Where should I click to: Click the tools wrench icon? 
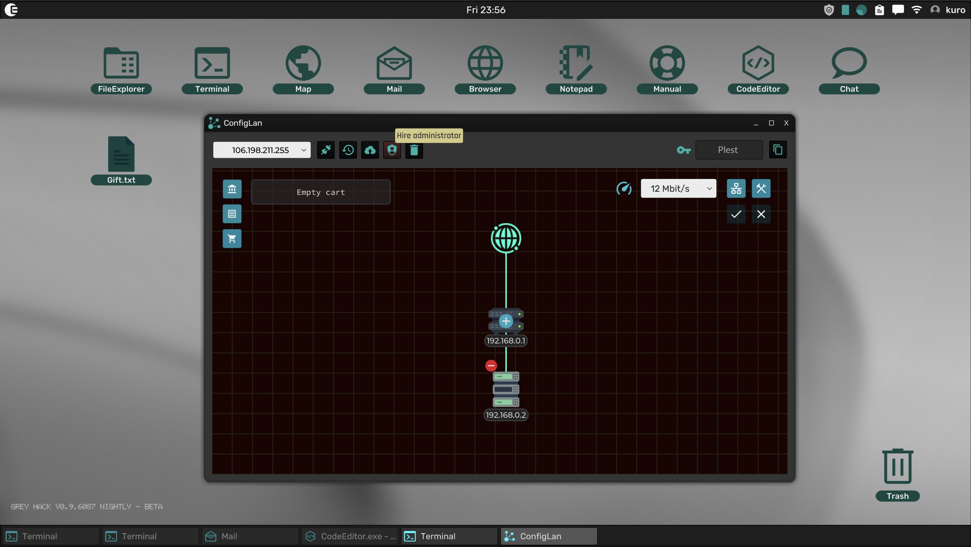point(761,189)
